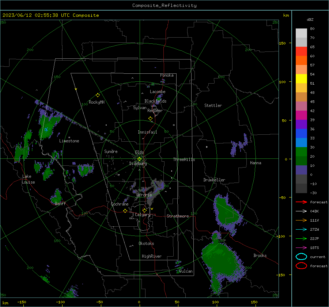Click the Innisfail label
The width and height of the screenshot is (329, 307).
coord(147,132)
